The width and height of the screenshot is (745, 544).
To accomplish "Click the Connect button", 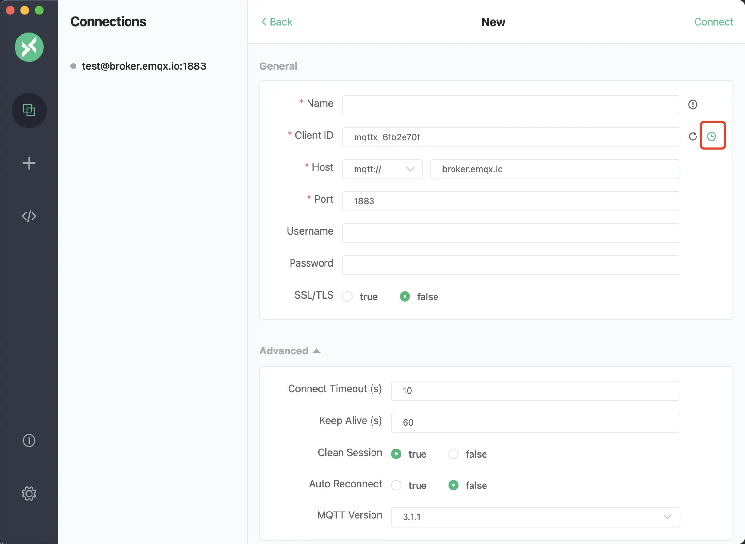I will 713,22.
